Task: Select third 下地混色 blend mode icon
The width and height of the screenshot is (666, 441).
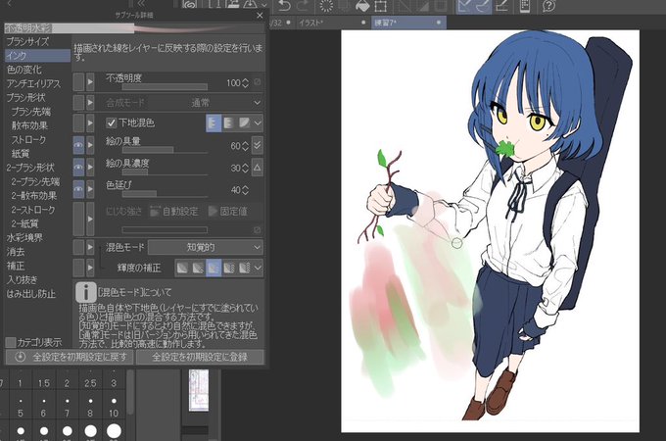Action: [x=244, y=123]
